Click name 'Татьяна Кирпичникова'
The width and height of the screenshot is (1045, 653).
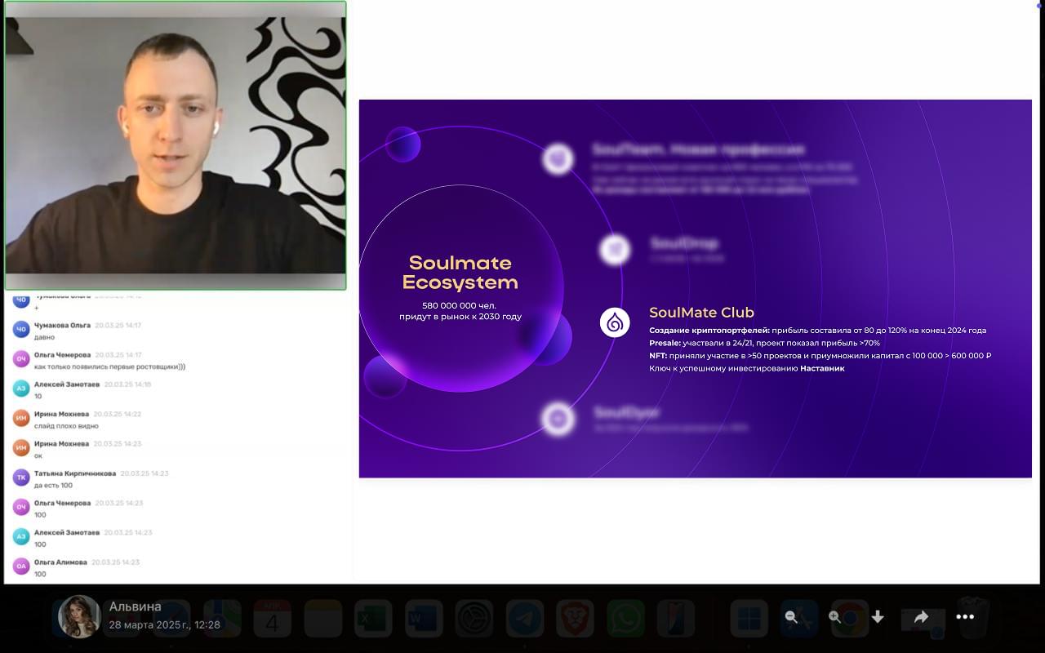[75, 473]
